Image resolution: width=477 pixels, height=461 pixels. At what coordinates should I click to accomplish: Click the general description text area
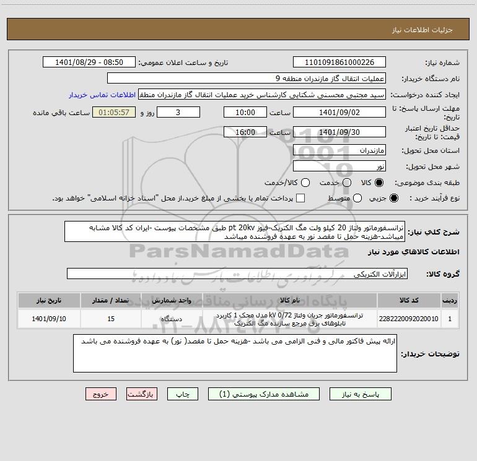point(235,232)
